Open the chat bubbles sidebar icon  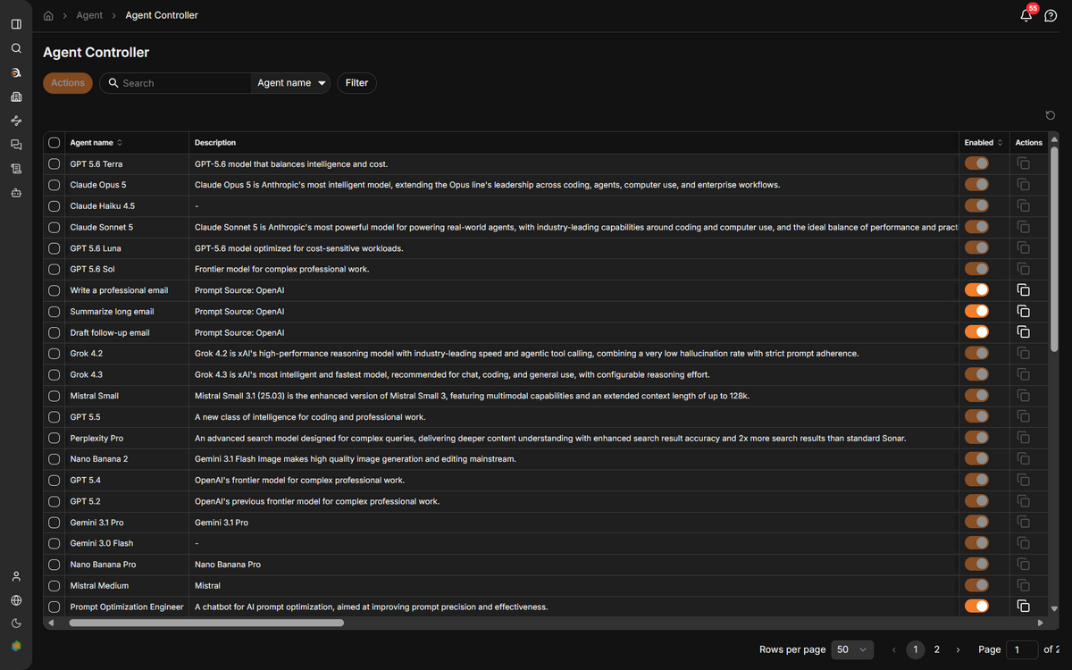coord(16,145)
